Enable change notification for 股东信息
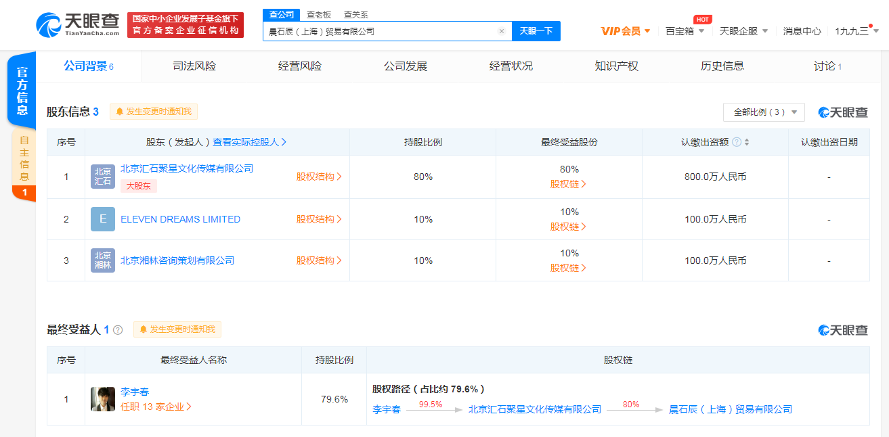This screenshot has height=437, width=889. [154, 112]
